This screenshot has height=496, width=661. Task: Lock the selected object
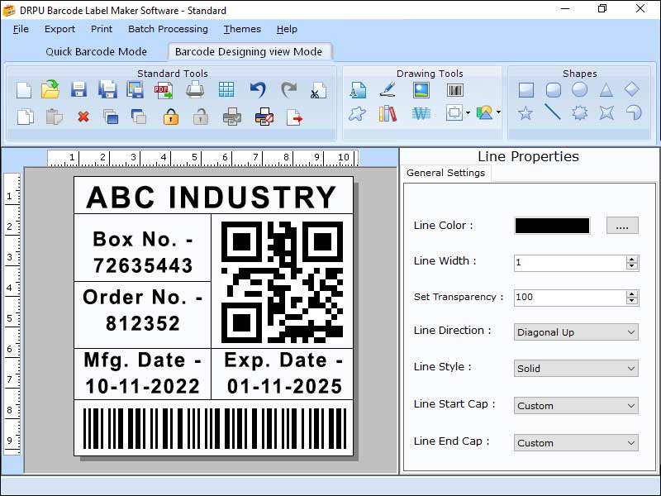(x=169, y=117)
